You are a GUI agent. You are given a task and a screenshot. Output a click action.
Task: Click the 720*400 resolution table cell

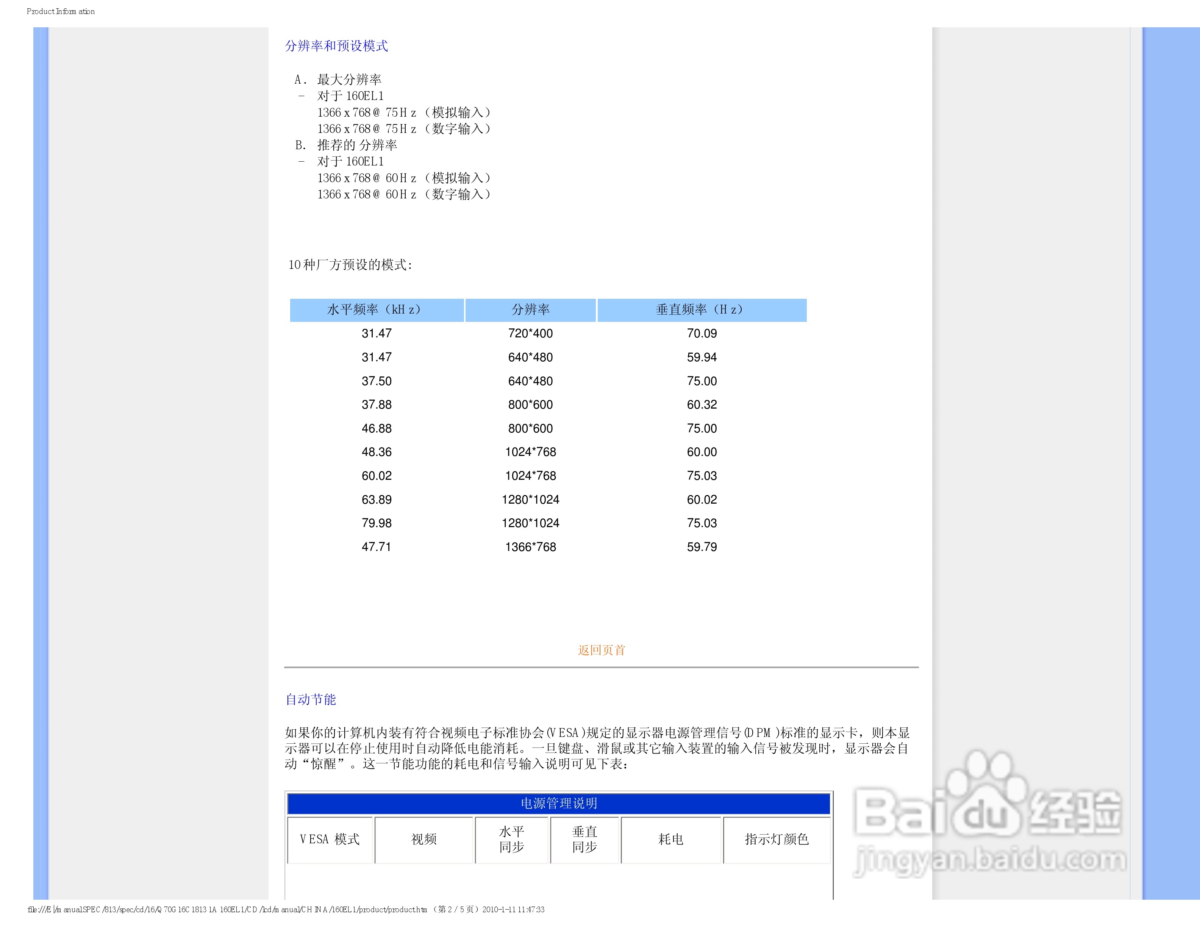click(x=530, y=333)
